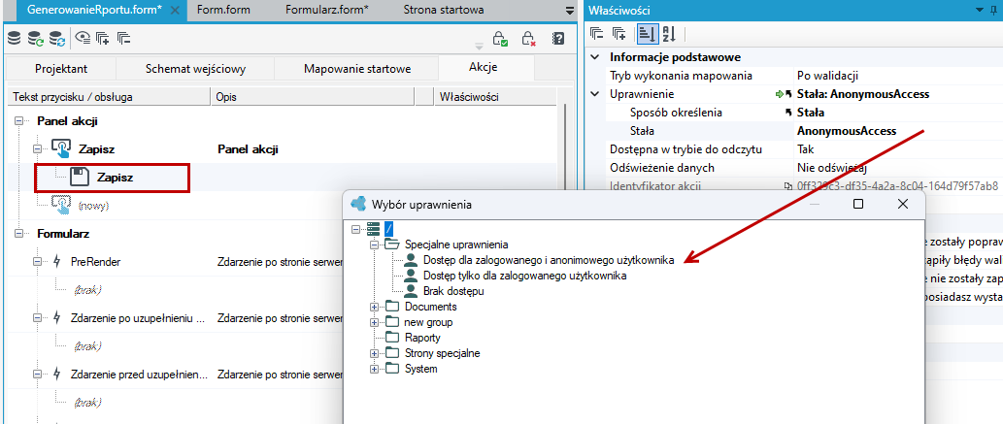1003x424 pixels.
Task: Collapse the root / node in Wybór uprawnienia
Action: click(356, 229)
